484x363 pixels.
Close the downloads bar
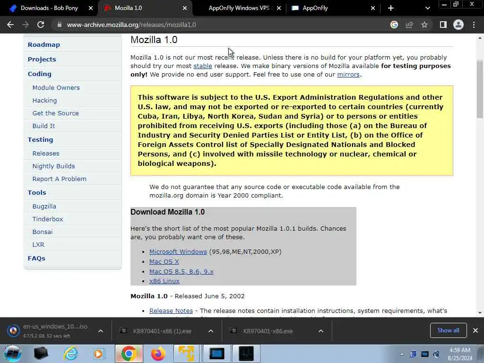[x=475, y=330]
